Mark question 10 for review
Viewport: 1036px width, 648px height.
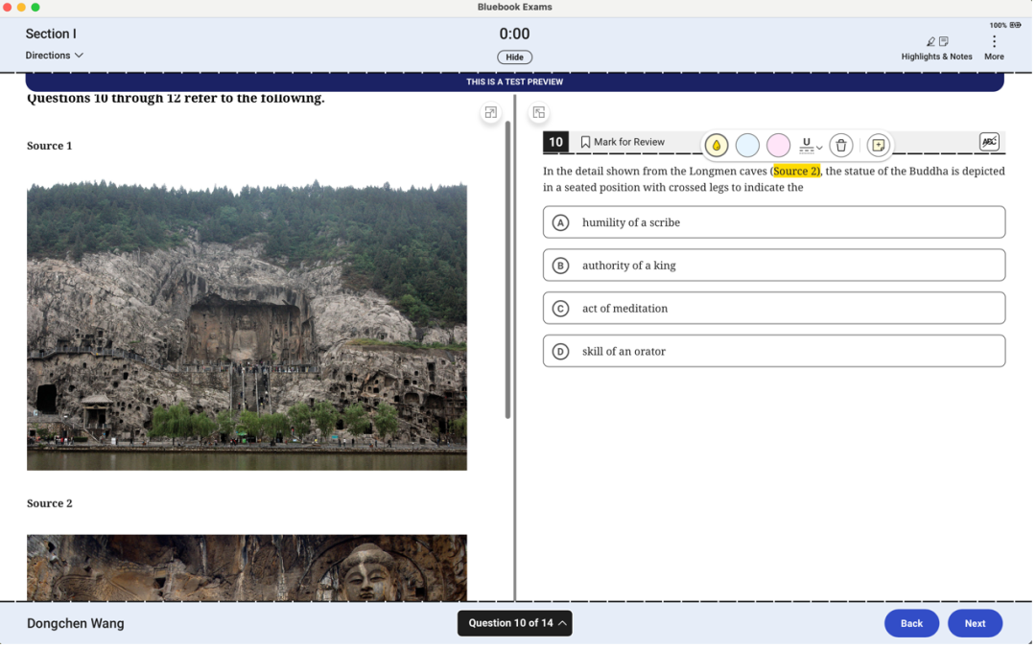coord(623,142)
